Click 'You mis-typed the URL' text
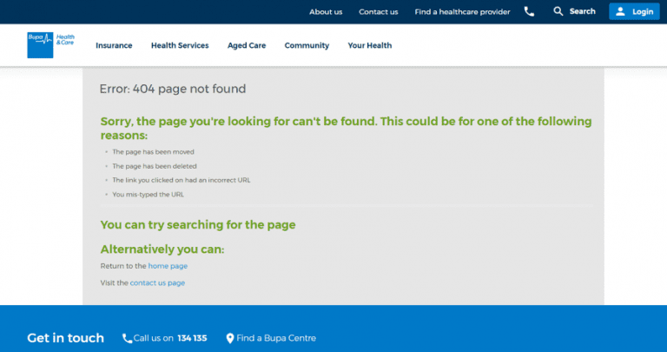 pyautogui.click(x=148, y=195)
